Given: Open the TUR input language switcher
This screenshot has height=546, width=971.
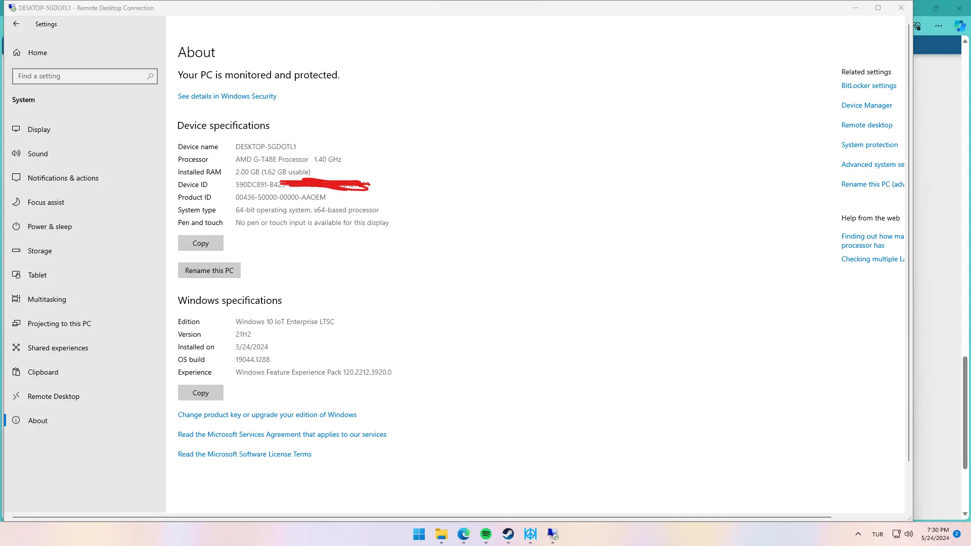Looking at the screenshot, I should (x=877, y=534).
